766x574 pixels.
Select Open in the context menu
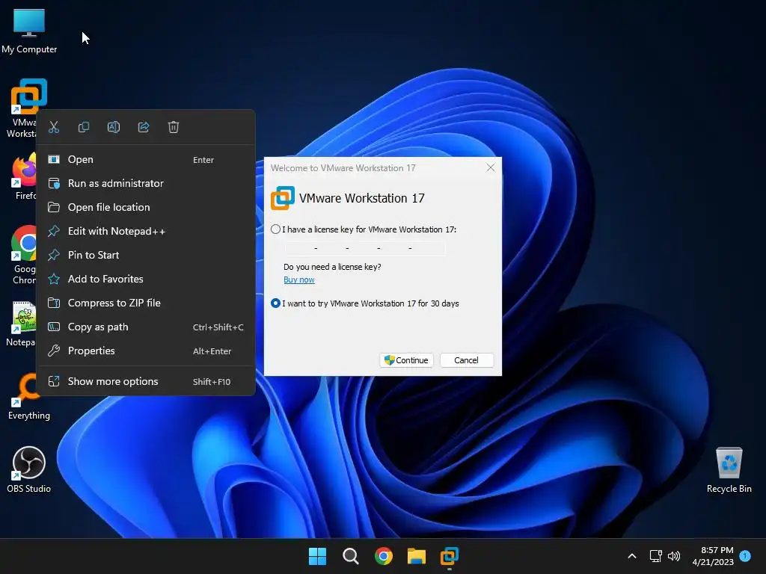click(146, 160)
